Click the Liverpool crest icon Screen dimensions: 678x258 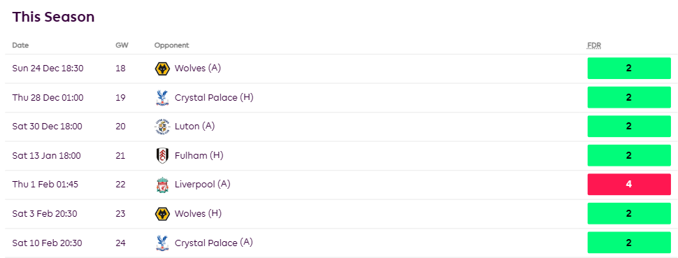162,185
